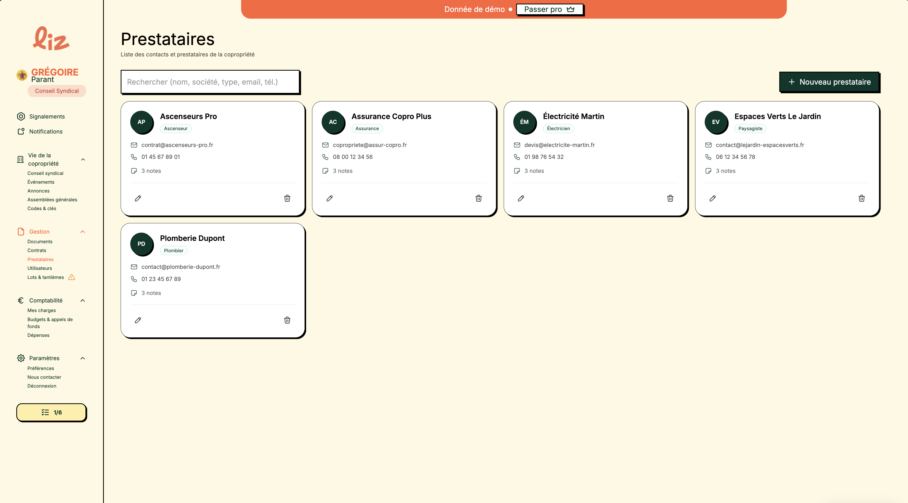Viewport: 908px width, 503px height.
Task: Edit the Ascenseurs Pro card with the pencil icon
Action: click(x=138, y=198)
